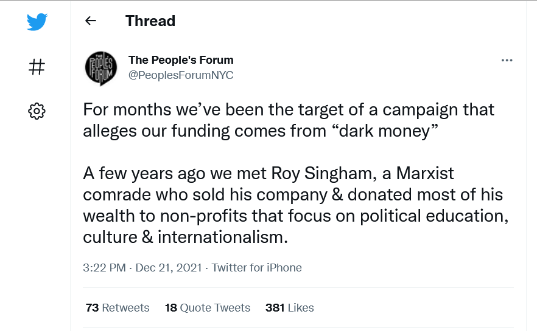Click the 3:22 PM · Dec 21, 2021 timestamp
The height and width of the screenshot is (331, 537).
(142, 267)
